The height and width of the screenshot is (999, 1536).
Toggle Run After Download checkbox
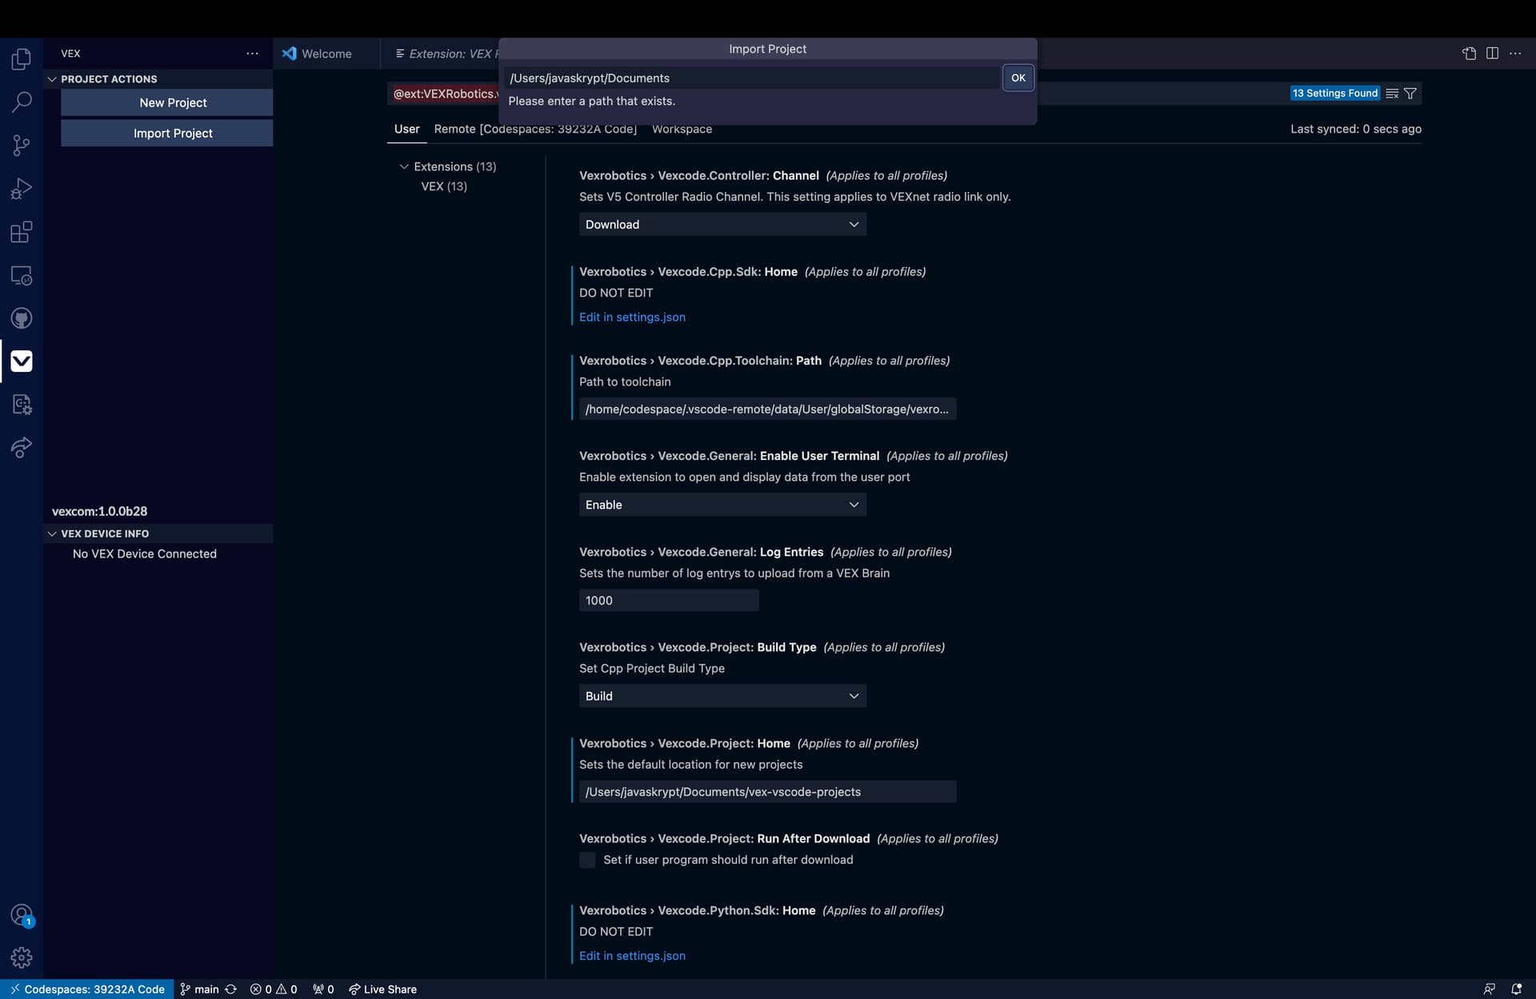(587, 860)
